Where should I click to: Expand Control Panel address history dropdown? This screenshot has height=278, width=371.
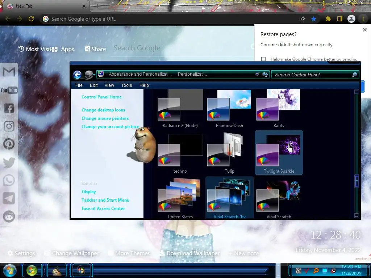coord(257,75)
